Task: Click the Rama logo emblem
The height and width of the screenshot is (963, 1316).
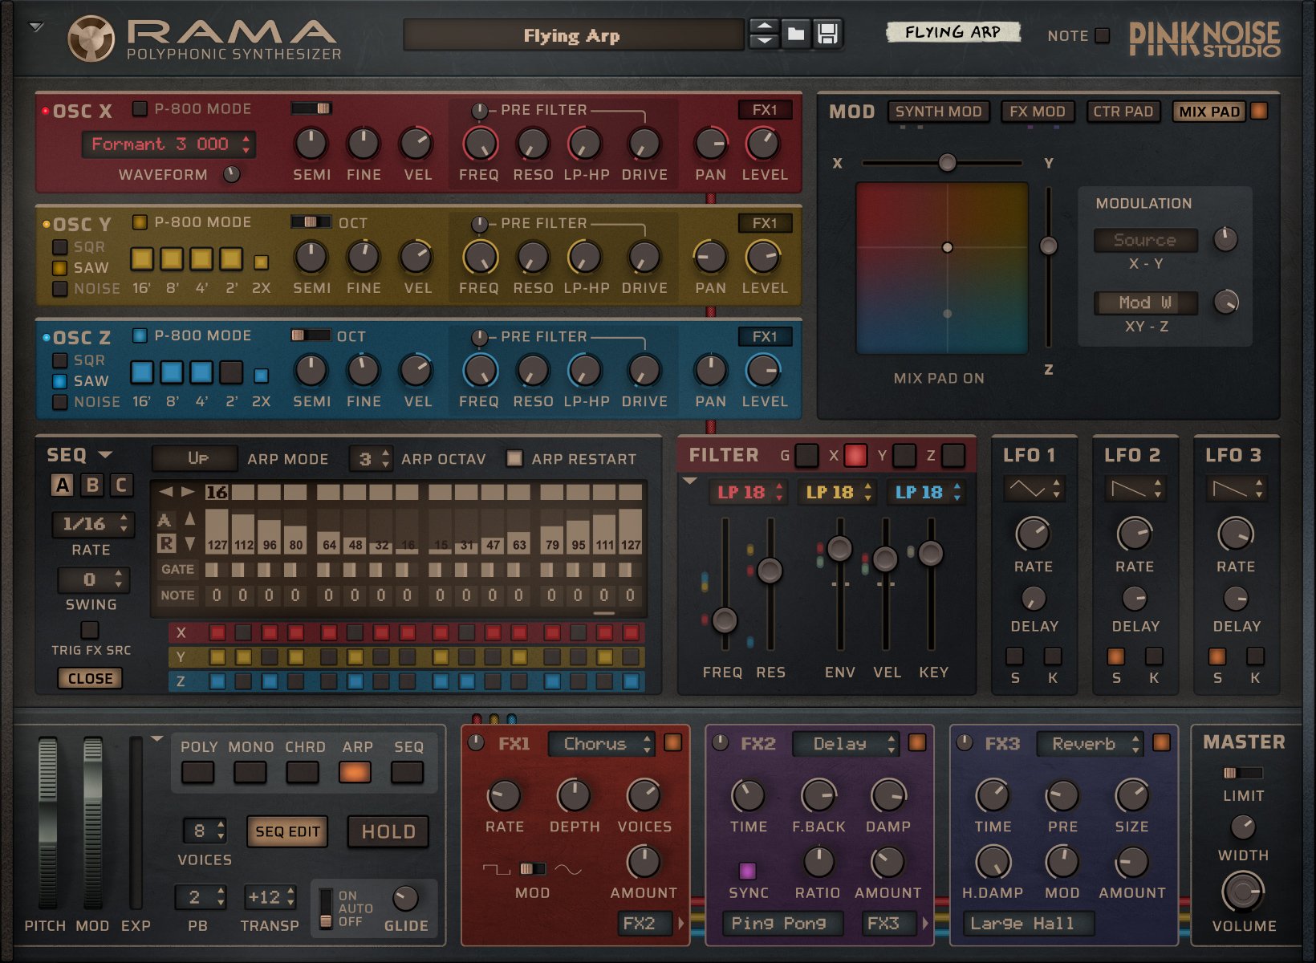Action: 91,39
